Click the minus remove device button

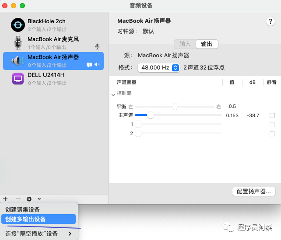[18, 199]
